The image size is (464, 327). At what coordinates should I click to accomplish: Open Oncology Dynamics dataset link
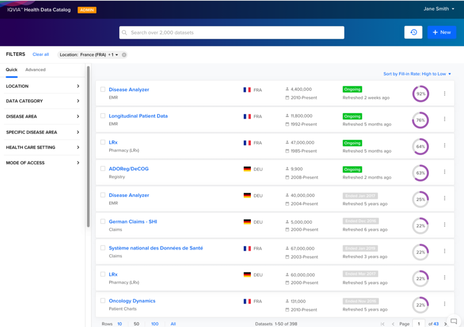(132, 301)
